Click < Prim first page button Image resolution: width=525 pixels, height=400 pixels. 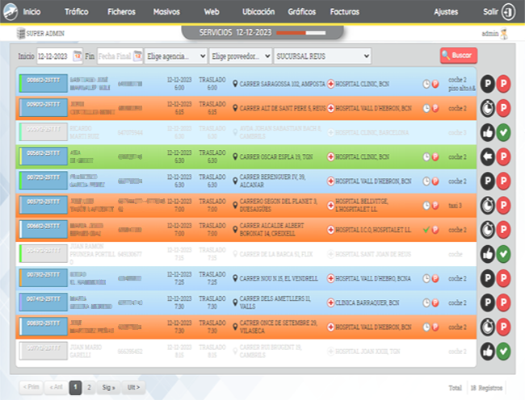[31, 387]
